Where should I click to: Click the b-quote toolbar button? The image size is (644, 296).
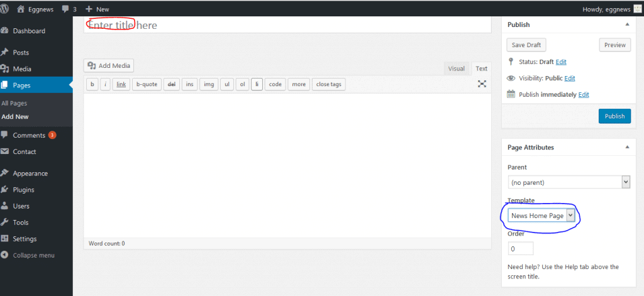click(x=147, y=84)
